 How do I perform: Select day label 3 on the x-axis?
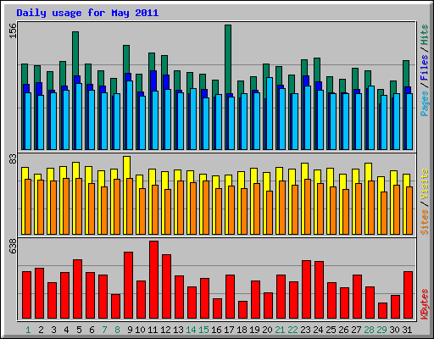(x=53, y=330)
